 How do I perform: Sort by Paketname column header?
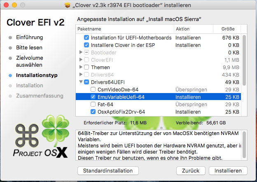pos(124,29)
